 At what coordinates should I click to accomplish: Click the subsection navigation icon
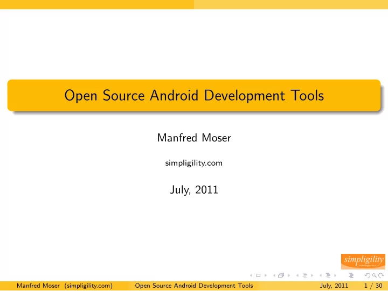(305, 275)
